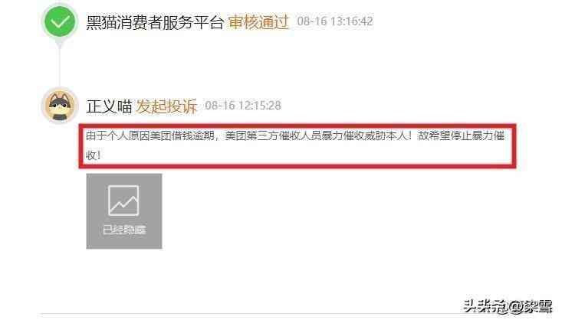The height and width of the screenshot is (323, 562).
Task: Click the @黎雪 author name in watermark
Action: tap(531, 307)
